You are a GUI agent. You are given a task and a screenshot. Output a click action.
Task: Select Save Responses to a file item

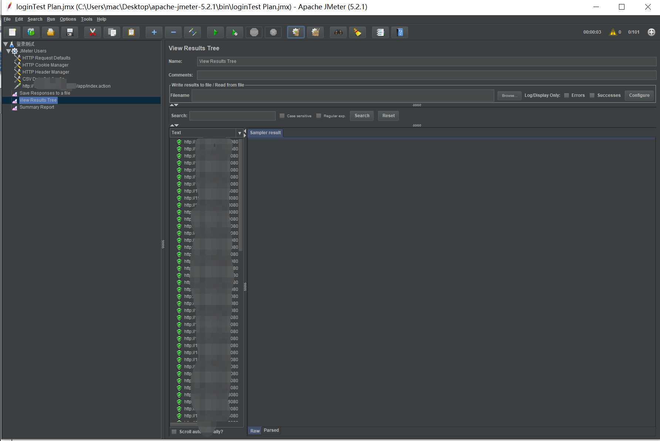(45, 93)
